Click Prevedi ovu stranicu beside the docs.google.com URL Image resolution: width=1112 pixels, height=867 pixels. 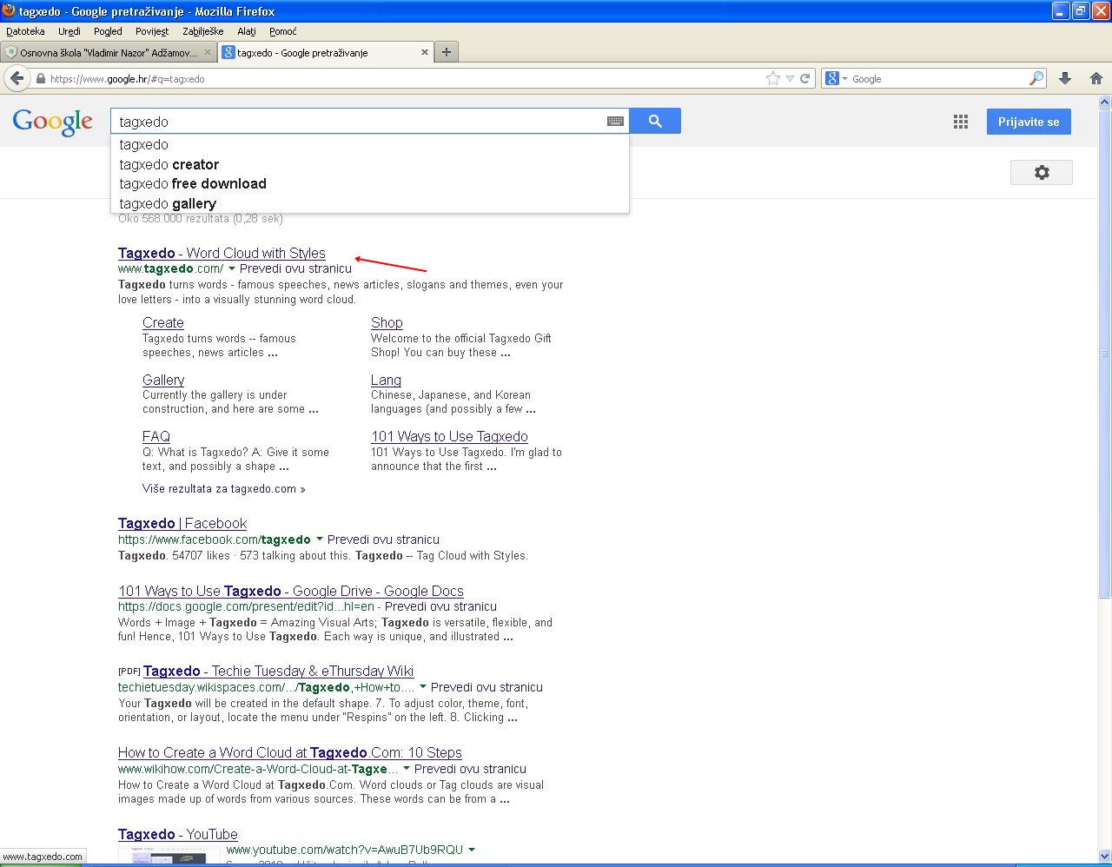coord(440,606)
